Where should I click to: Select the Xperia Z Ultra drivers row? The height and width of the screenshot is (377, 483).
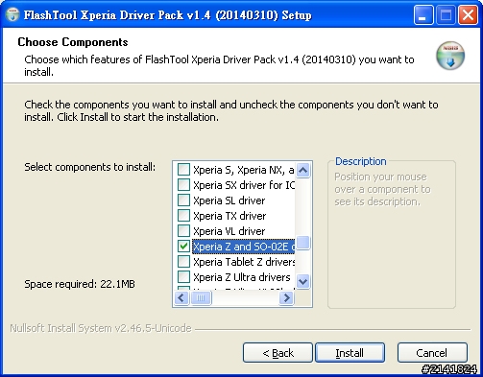[242, 277]
